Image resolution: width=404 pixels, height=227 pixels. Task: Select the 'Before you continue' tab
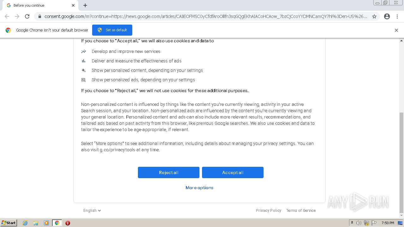coord(40,5)
